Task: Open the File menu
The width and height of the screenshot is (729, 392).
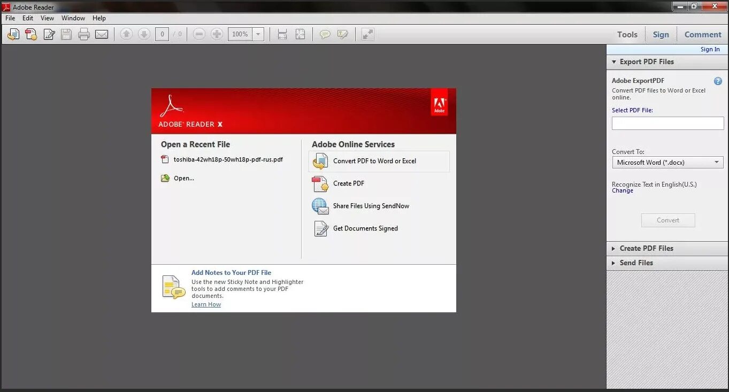Action: click(x=10, y=18)
